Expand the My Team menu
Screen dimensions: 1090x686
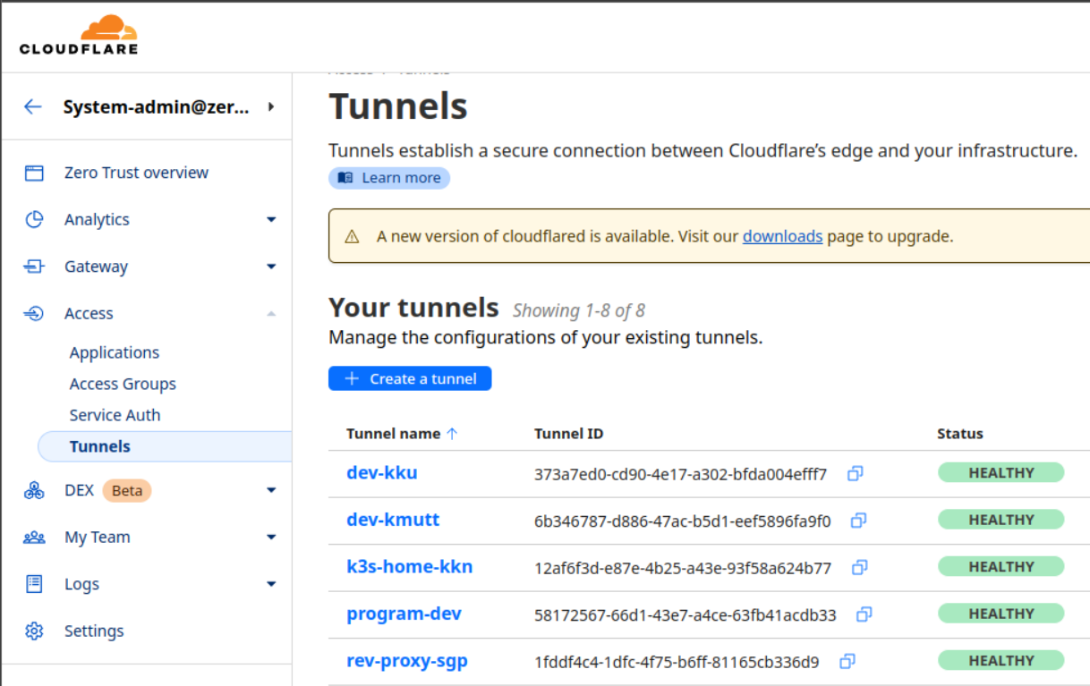click(x=271, y=538)
